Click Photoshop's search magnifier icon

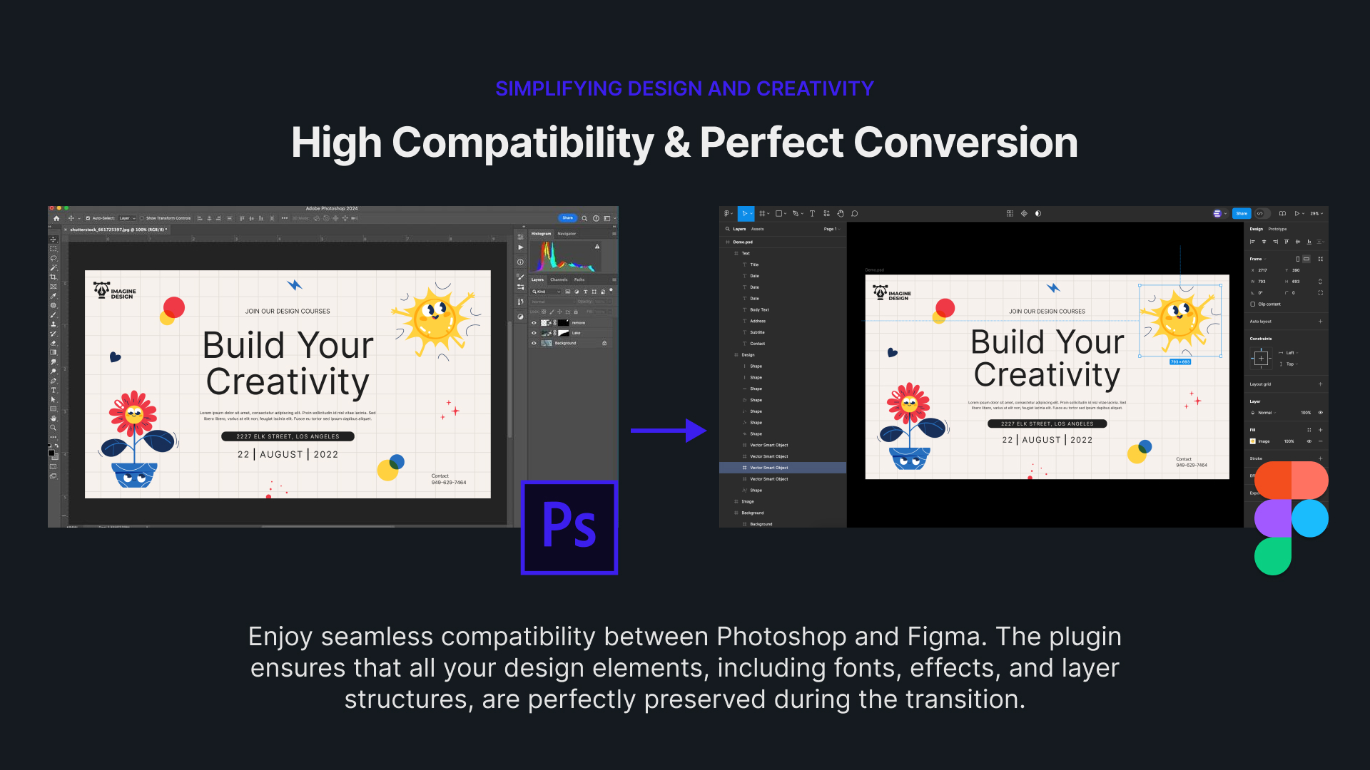(x=584, y=218)
